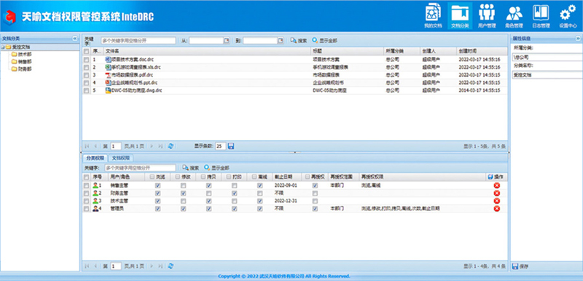The height and width of the screenshot is (281, 583).
Task: Focus 分类名称 field containing 受控文档
Action: point(547,74)
